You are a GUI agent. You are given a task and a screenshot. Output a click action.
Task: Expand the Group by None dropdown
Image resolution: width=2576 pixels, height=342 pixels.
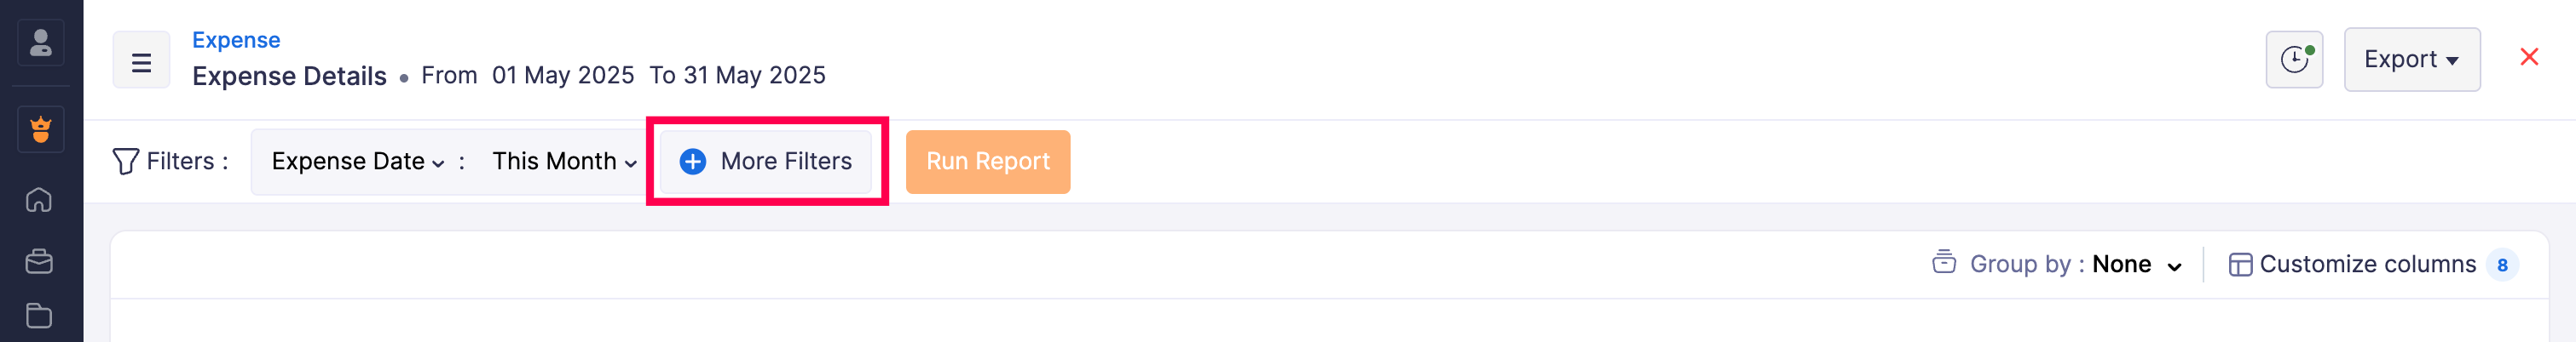pyautogui.click(x=2135, y=265)
